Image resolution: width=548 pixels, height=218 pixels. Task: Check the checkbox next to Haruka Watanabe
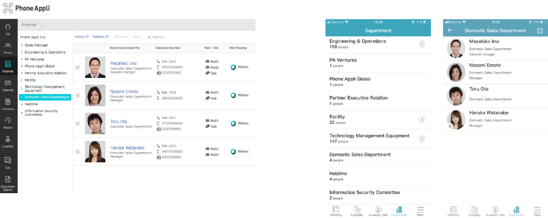[78, 152]
